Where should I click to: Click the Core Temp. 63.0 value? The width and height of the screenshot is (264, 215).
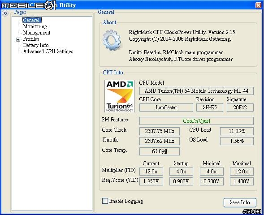(x=160, y=151)
